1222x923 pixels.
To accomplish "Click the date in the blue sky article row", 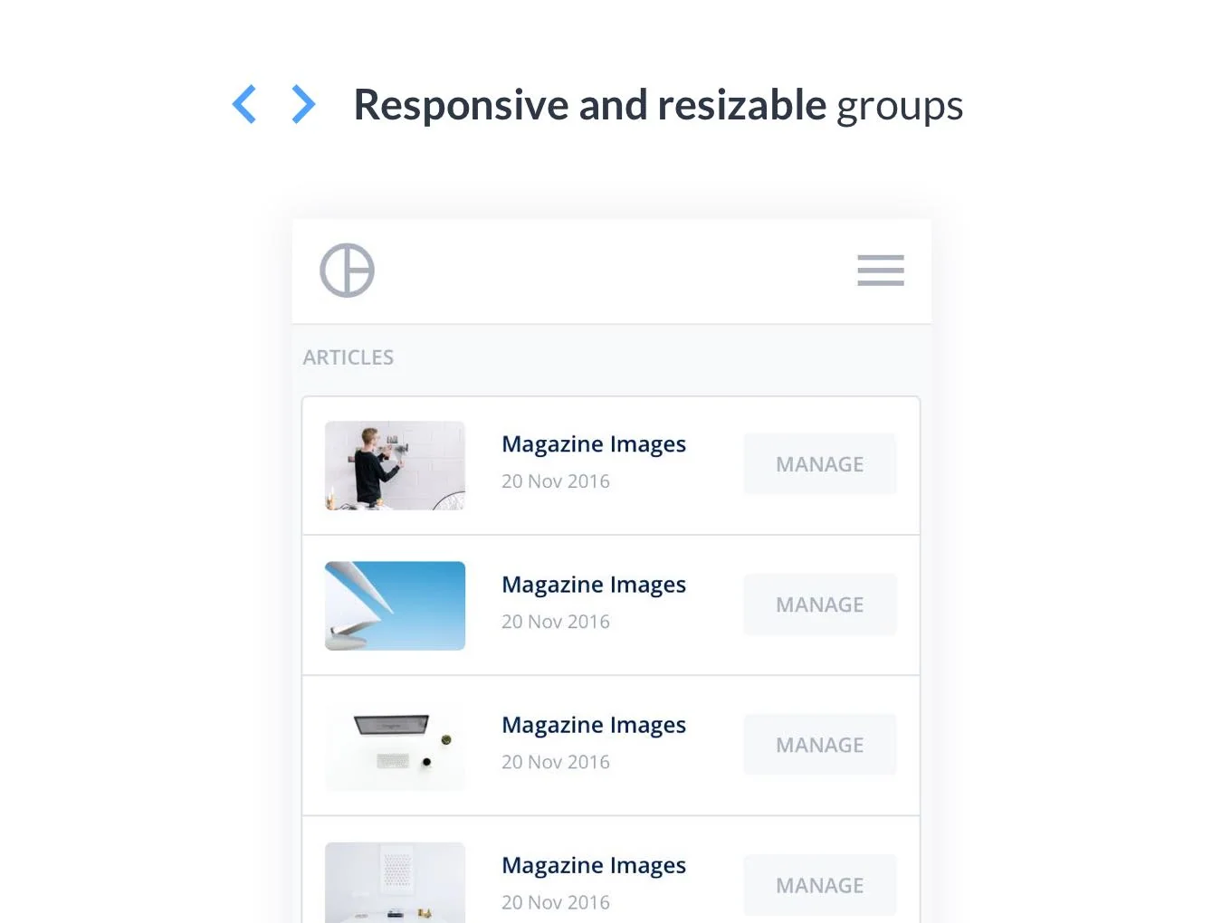I will pos(556,622).
